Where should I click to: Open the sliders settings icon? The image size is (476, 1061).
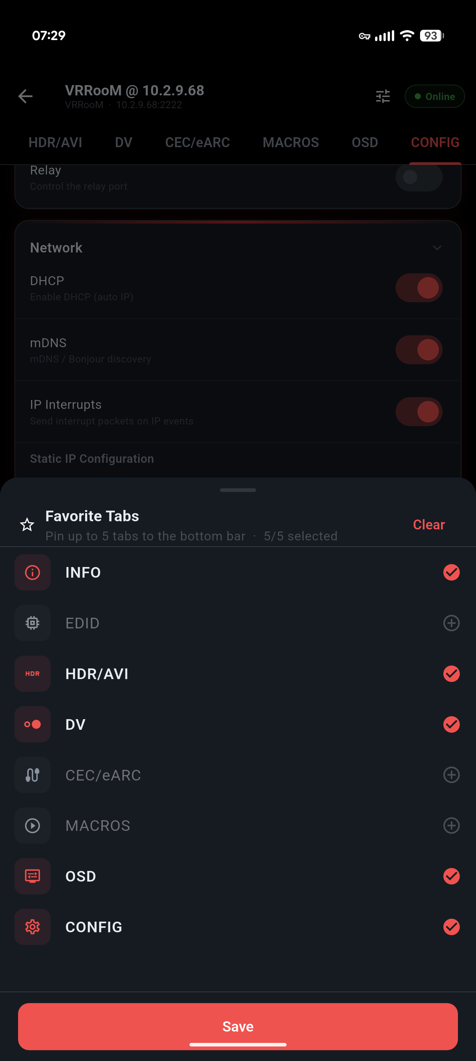coord(382,96)
